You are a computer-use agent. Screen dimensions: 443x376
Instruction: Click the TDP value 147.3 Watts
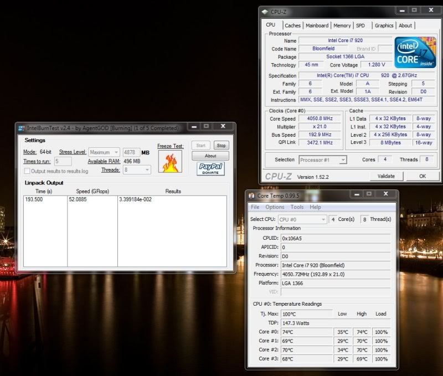tap(336, 323)
